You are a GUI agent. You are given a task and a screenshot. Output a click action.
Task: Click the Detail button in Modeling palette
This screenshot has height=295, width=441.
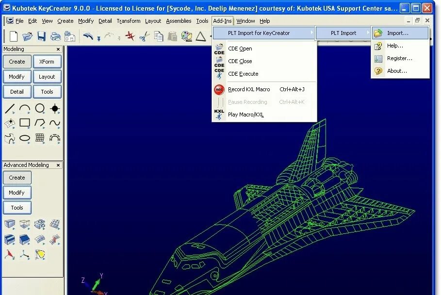pos(17,92)
